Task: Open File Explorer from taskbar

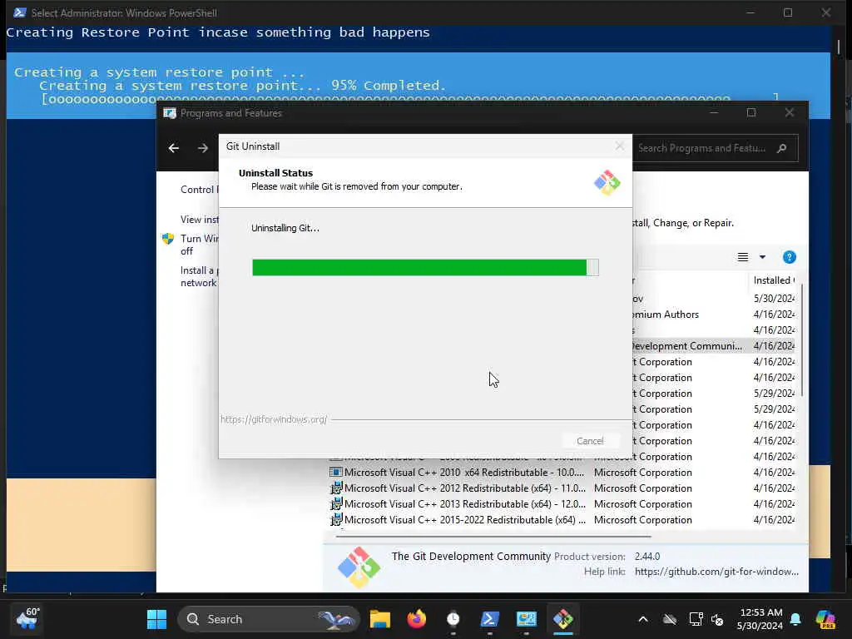Action: coord(379,619)
